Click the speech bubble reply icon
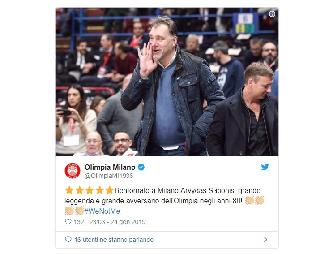The image size is (316, 254). click(68, 240)
